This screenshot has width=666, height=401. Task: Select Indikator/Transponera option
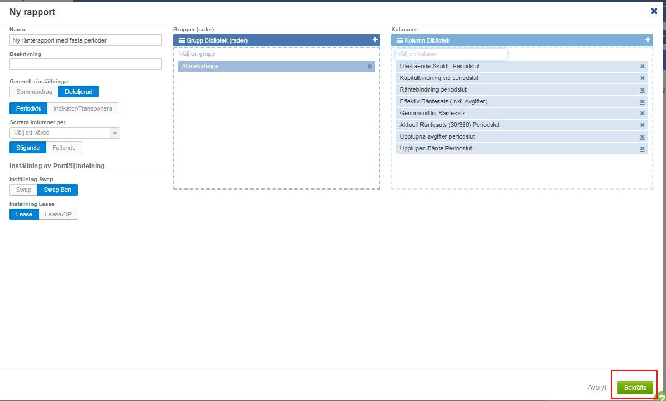click(83, 108)
